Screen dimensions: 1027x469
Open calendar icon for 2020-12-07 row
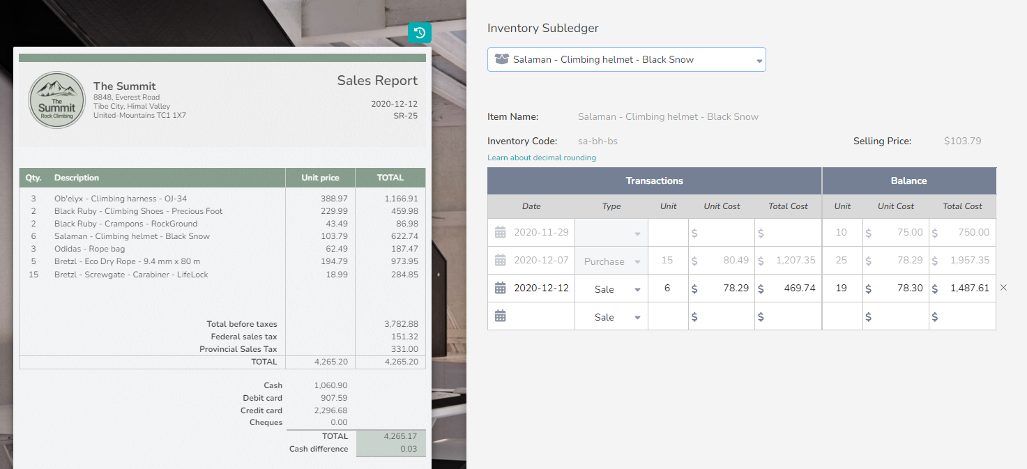click(x=500, y=261)
